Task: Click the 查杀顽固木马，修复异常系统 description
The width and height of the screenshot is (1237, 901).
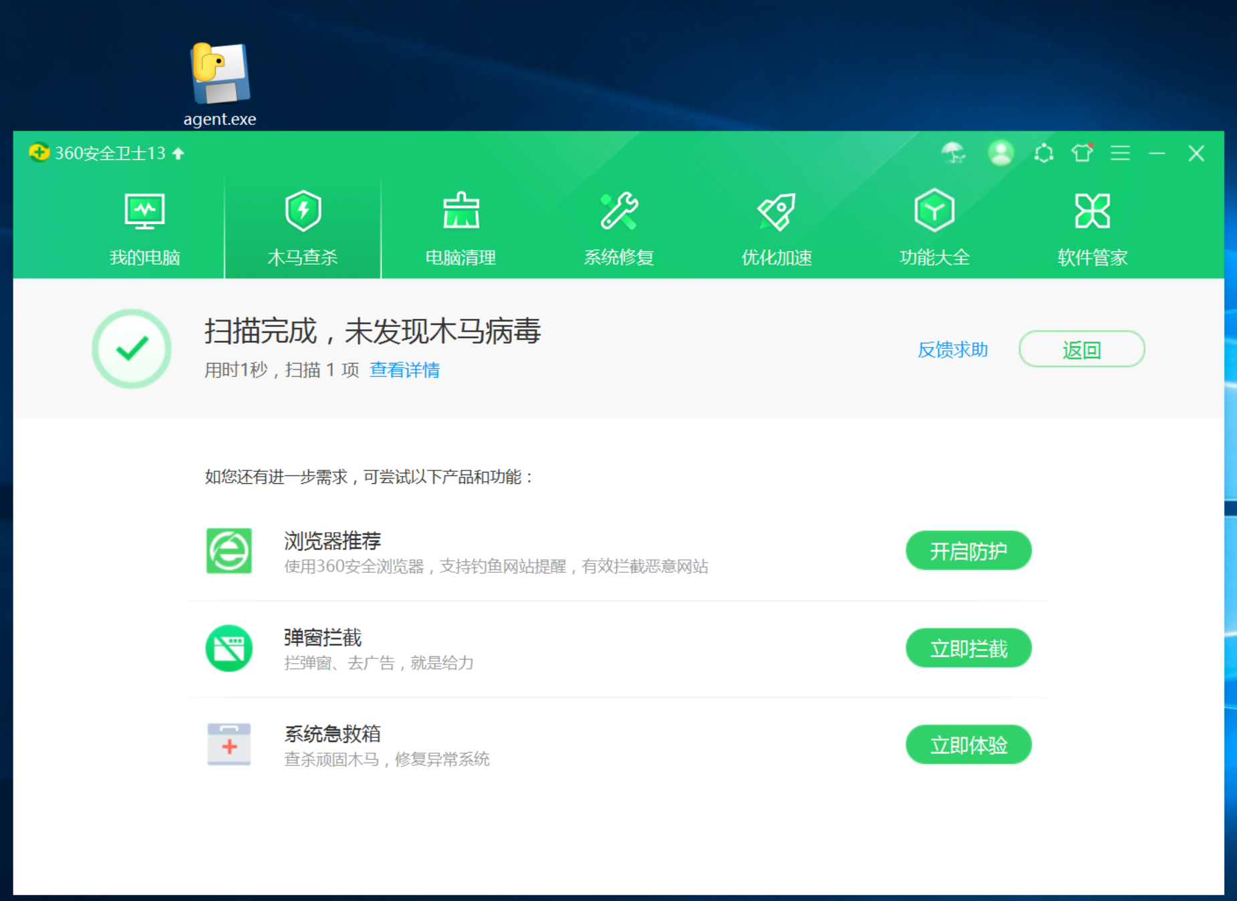Action: [x=387, y=759]
